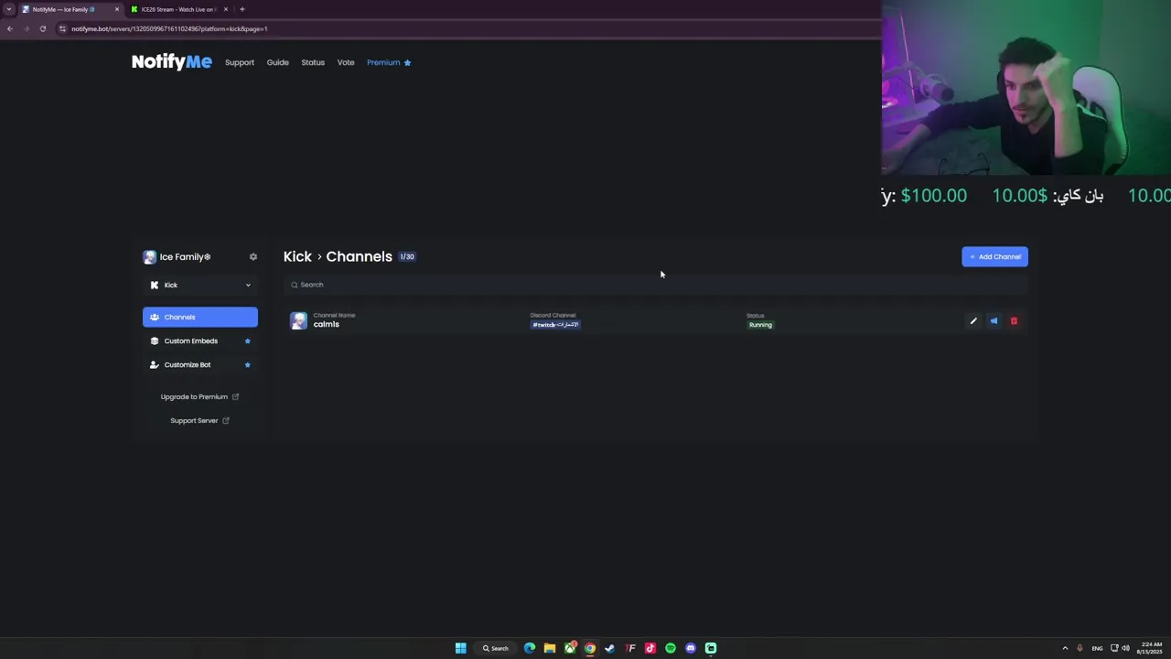The width and height of the screenshot is (1171, 659).
Task: Reload the page in browser
Action: click(x=42, y=28)
